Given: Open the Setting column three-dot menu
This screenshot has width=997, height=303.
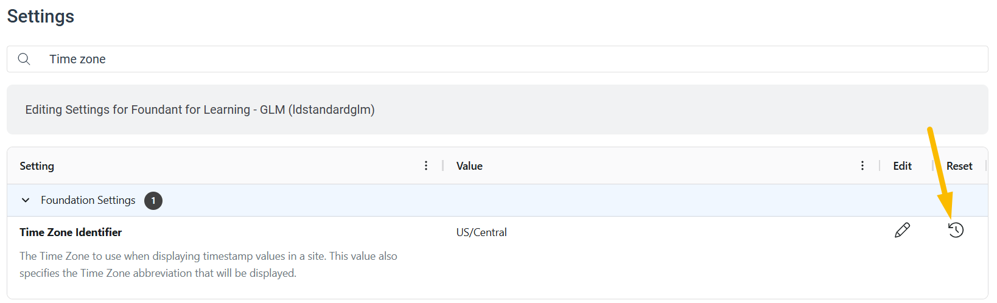Looking at the screenshot, I should [x=426, y=165].
